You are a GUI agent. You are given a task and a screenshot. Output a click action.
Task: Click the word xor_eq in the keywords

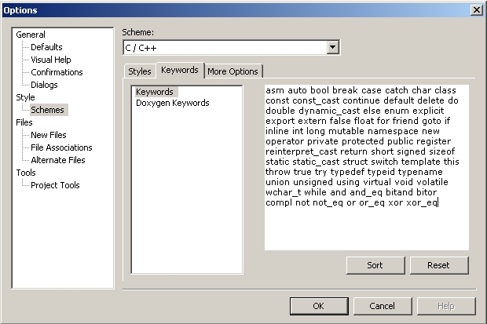422,202
